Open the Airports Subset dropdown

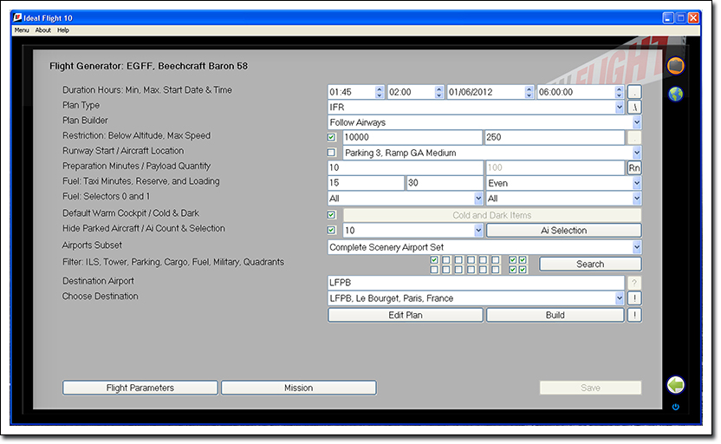pos(636,247)
